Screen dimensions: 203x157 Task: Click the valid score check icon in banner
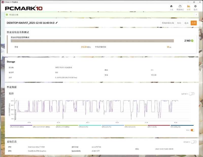(x=7, y=15)
